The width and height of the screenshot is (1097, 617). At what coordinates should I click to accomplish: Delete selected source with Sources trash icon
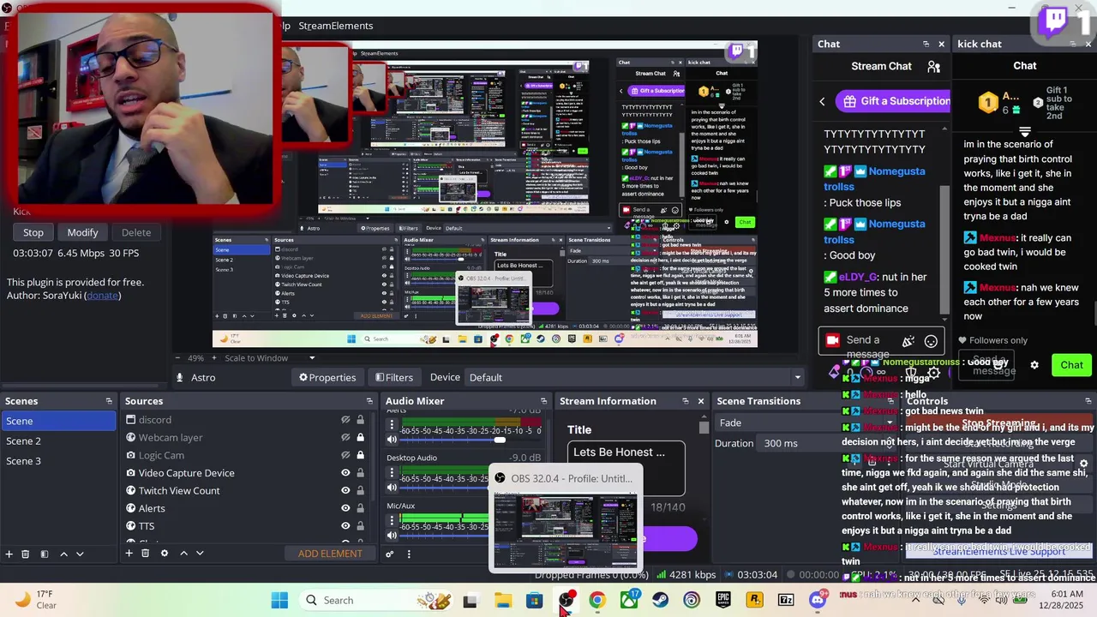click(145, 554)
